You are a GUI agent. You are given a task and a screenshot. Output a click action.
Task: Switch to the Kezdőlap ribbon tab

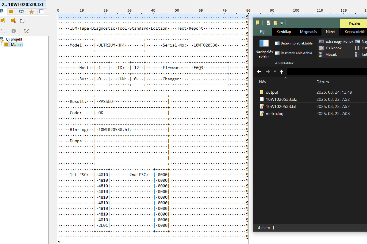284,32
